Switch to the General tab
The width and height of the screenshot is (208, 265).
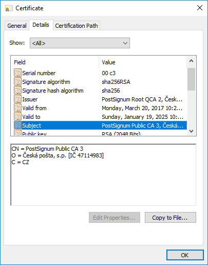[x=17, y=26]
